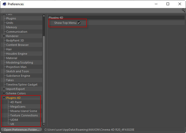
Task: Open BodyPaint 3D preferences
Action: pos(15,40)
